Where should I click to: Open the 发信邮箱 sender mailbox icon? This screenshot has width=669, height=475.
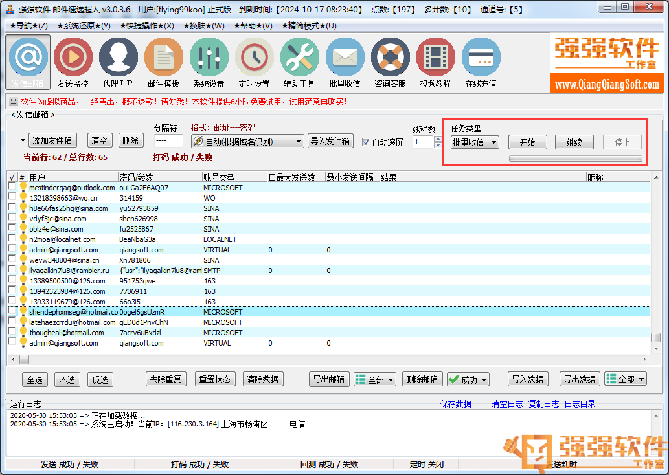28,62
